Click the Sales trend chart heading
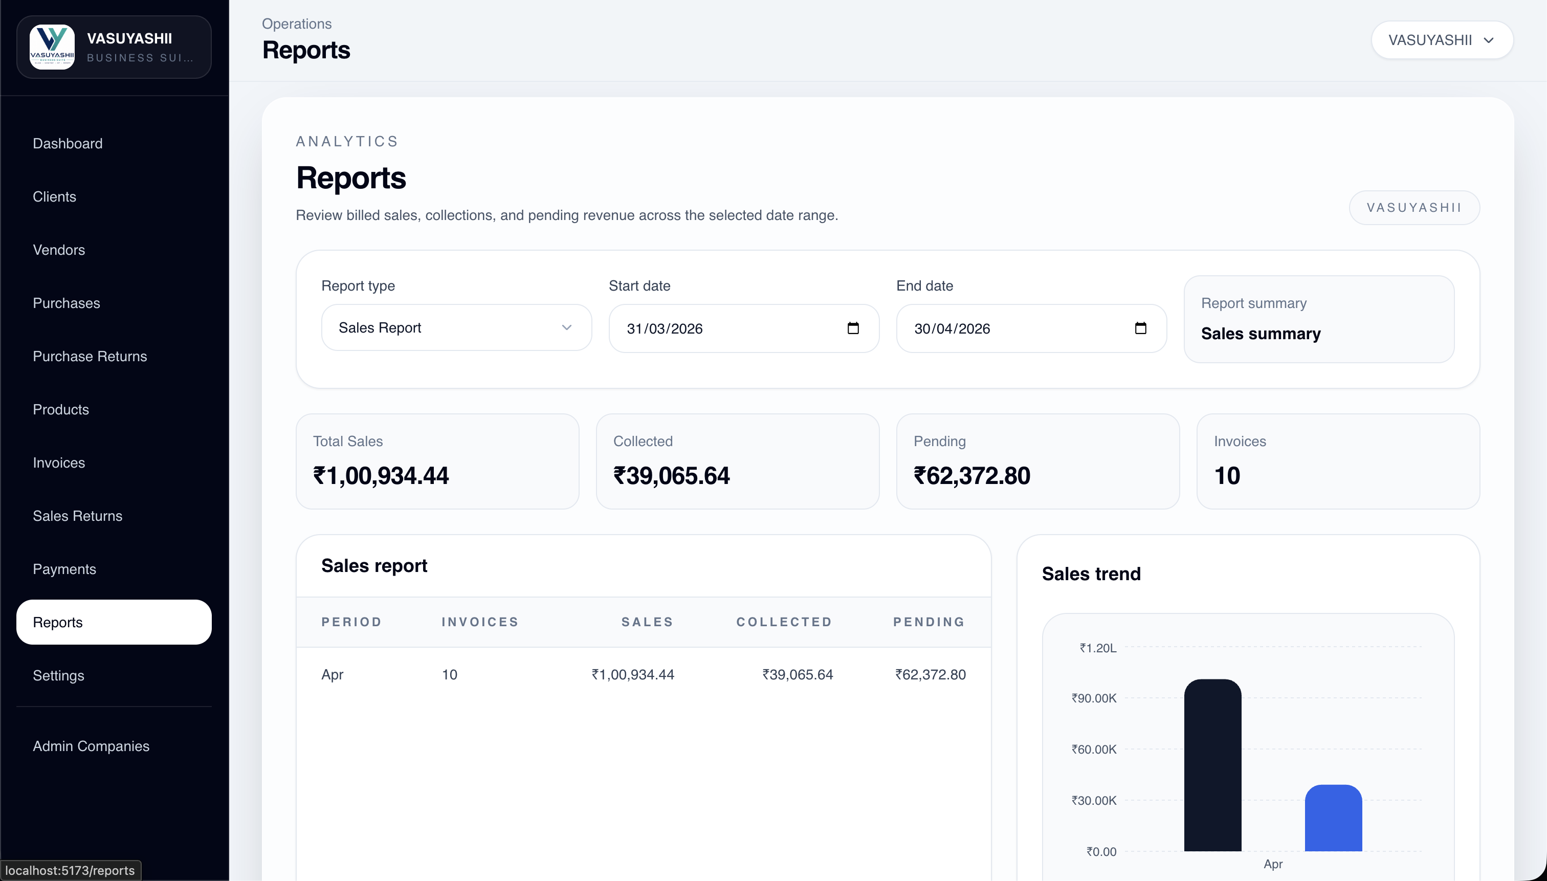 click(1091, 573)
